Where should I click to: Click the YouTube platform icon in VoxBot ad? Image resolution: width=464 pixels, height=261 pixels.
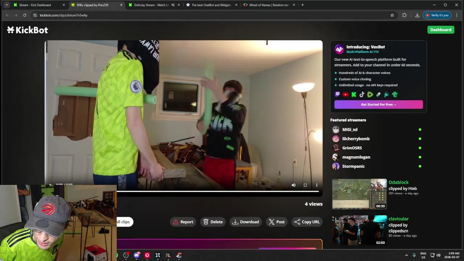tap(345, 95)
